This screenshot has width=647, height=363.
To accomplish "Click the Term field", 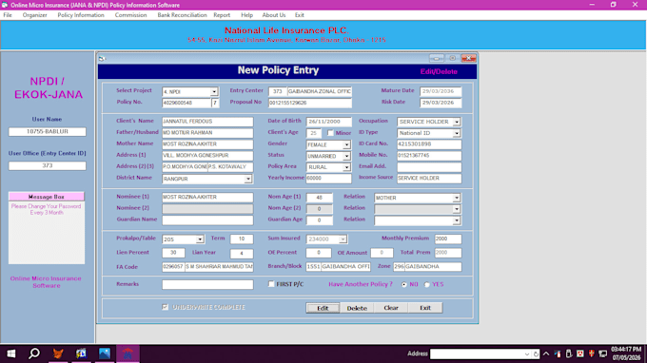I will (x=242, y=239).
